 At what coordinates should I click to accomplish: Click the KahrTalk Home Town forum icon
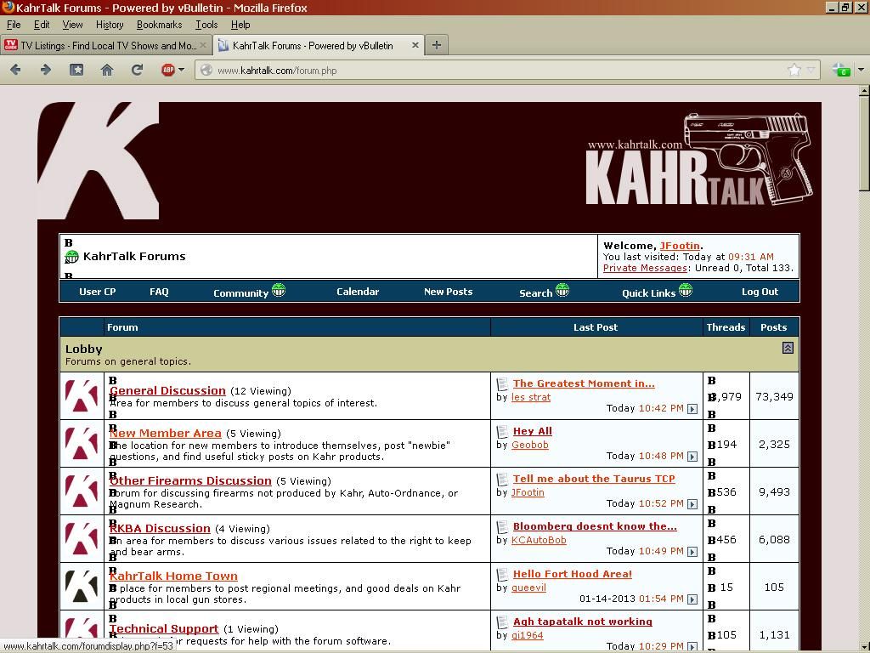(82, 587)
